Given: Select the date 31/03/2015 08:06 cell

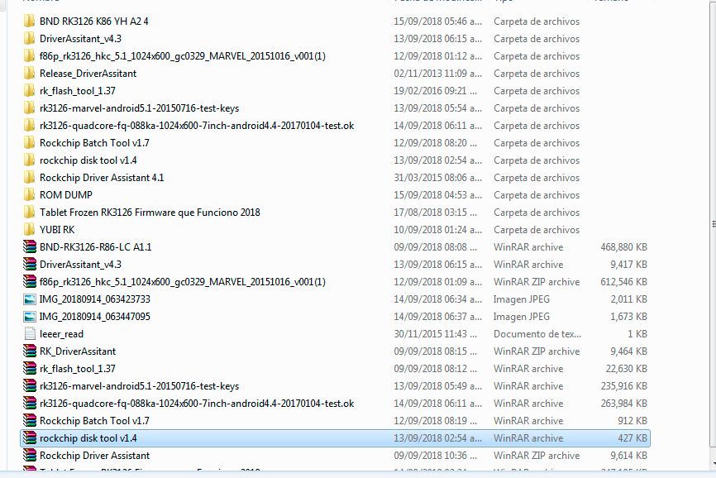Looking at the screenshot, I should 437,178.
